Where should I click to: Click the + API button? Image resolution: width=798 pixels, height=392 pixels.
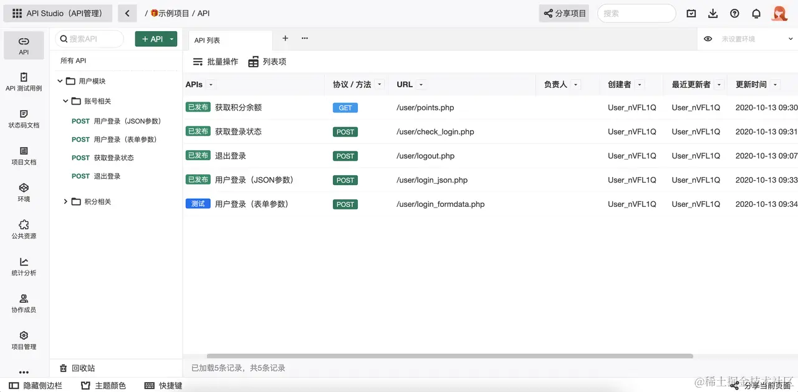click(x=151, y=39)
